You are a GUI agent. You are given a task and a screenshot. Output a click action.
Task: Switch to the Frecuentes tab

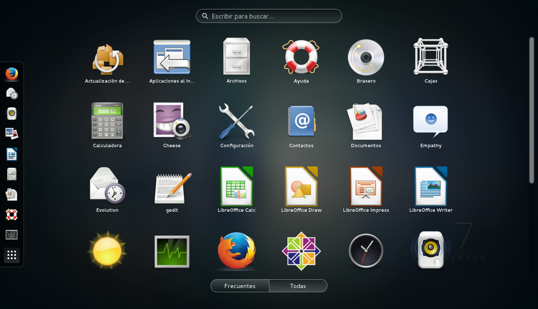(x=240, y=286)
